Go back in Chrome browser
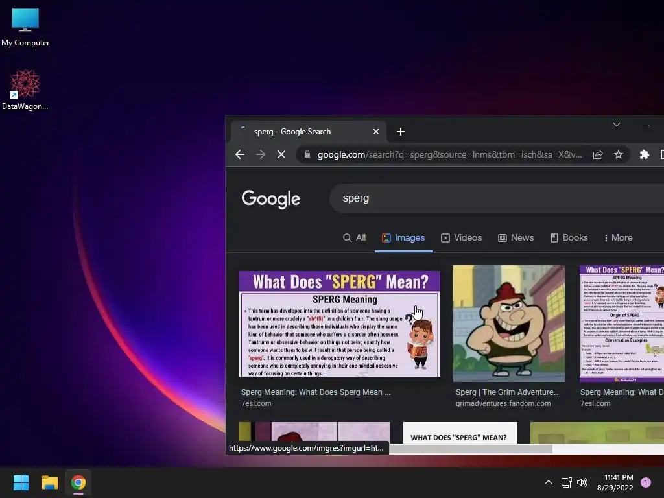Image resolution: width=664 pixels, height=498 pixels. [x=240, y=154]
